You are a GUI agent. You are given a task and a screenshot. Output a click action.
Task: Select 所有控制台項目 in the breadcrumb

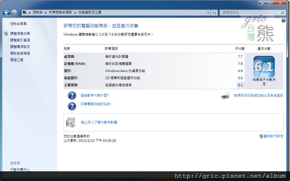pyautogui.click(x=60, y=12)
